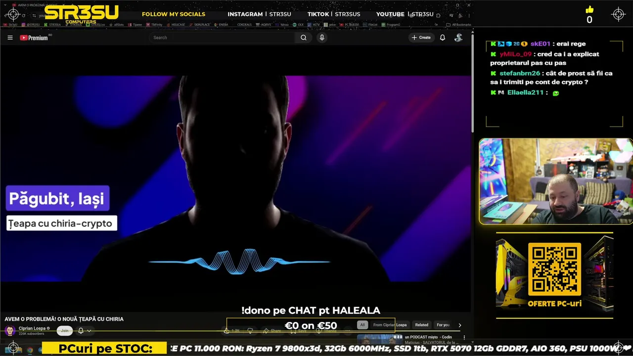Go to YouTube Premium home logo
Screen dimensions: 633x356
34,38
